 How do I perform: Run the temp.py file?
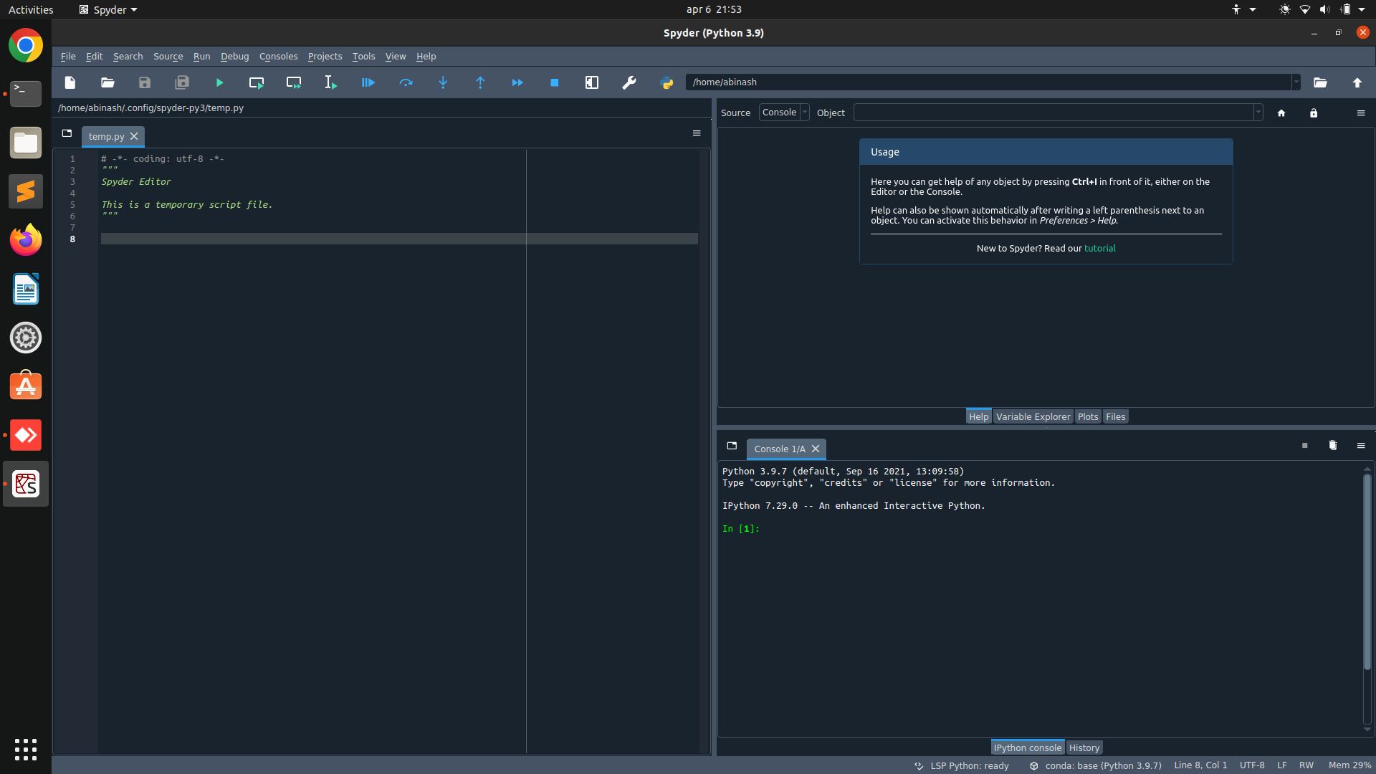[x=219, y=82]
